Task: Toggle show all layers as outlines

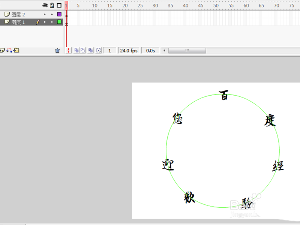Action: [59, 5]
